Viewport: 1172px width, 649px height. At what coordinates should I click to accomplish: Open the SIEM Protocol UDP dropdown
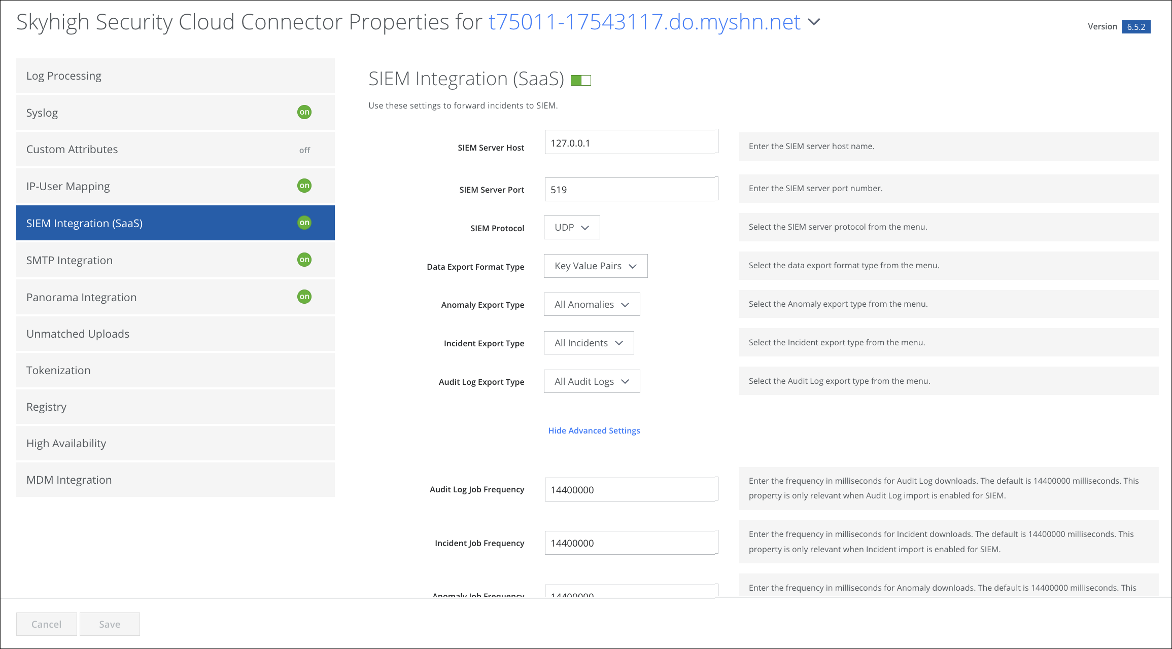[x=572, y=228]
